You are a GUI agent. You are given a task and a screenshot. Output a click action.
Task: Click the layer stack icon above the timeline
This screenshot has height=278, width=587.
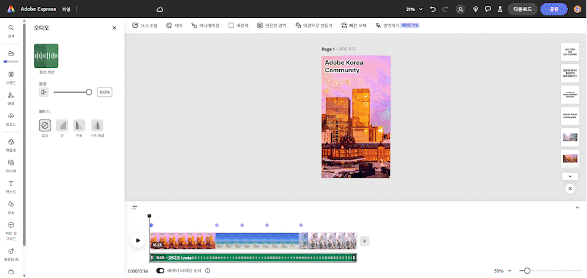click(135, 207)
